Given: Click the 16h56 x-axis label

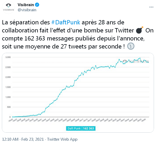Looking at the screenshot, I should point(144,120).
